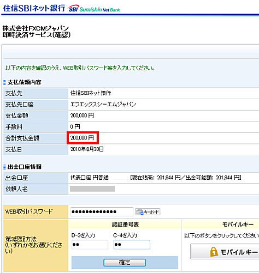Click the 住信SBIネット銀行 logo at the top
Screen dimensions: 259x273
[34, 8]
